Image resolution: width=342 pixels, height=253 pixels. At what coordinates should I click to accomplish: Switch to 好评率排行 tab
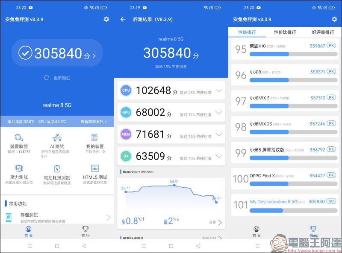[323, 32]
